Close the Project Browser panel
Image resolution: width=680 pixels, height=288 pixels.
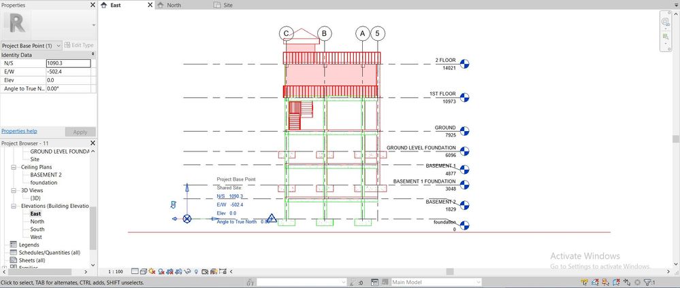93,143
